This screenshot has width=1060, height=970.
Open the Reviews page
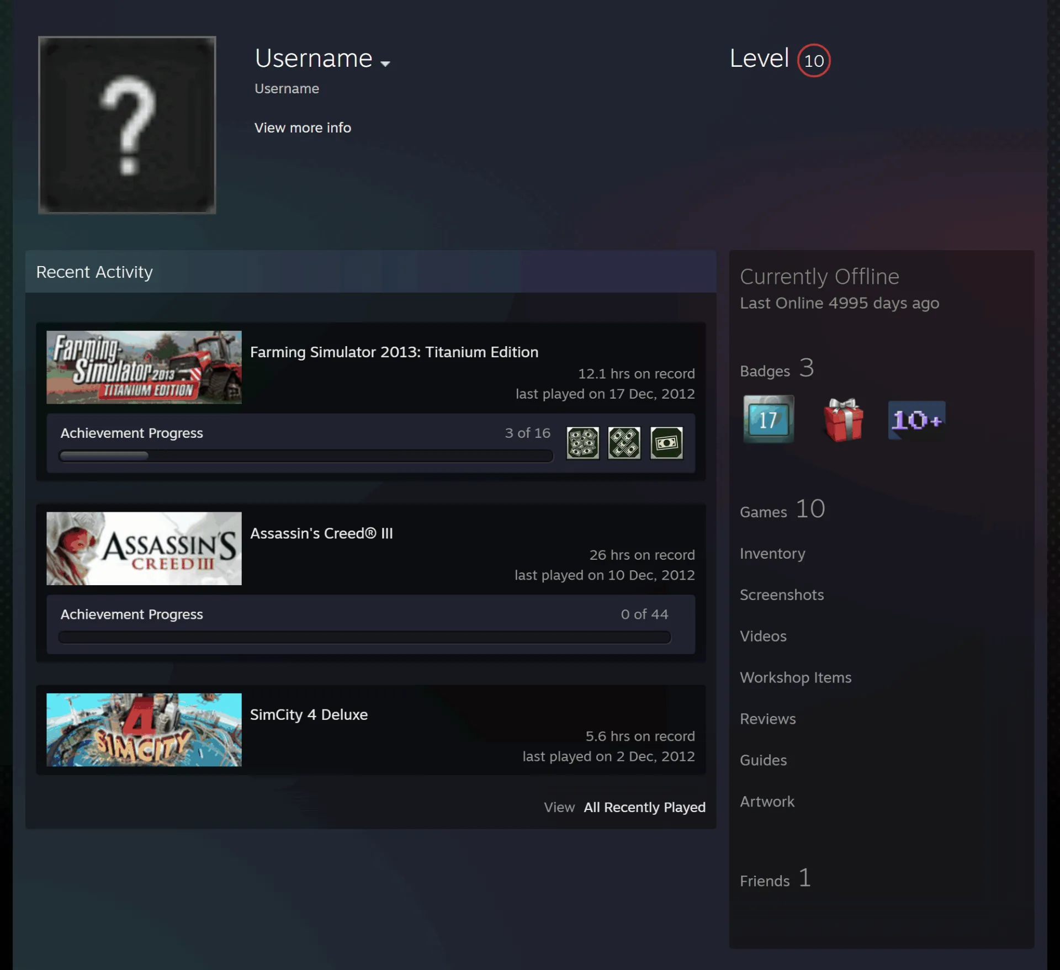point(768,719)
